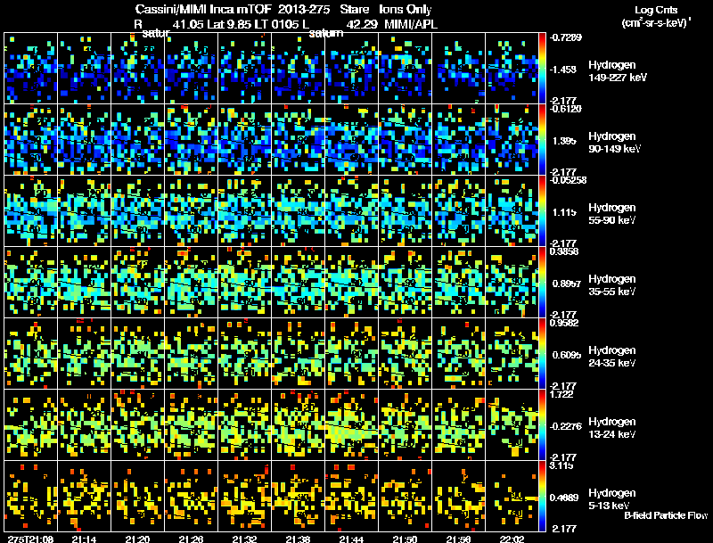
Task: Click the -0.6120 color scale value
Action: (x=566, y=109)
